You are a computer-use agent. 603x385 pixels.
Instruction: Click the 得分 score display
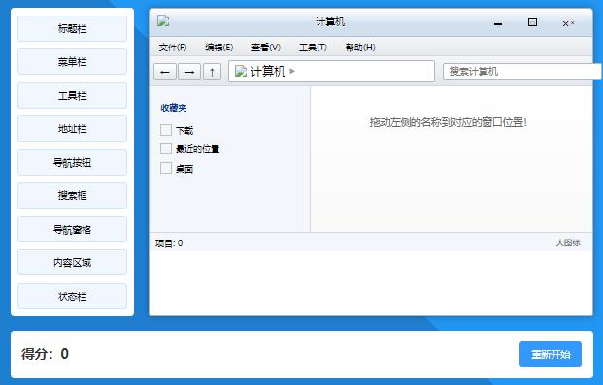pyautogui.click(x=45, y=354)
